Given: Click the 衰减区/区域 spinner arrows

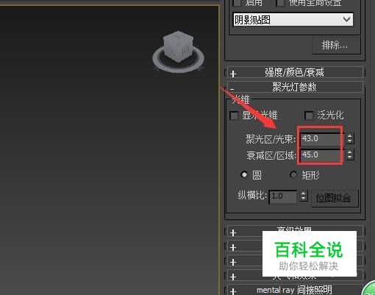Looking at the screenshot, I should [350, 154].
